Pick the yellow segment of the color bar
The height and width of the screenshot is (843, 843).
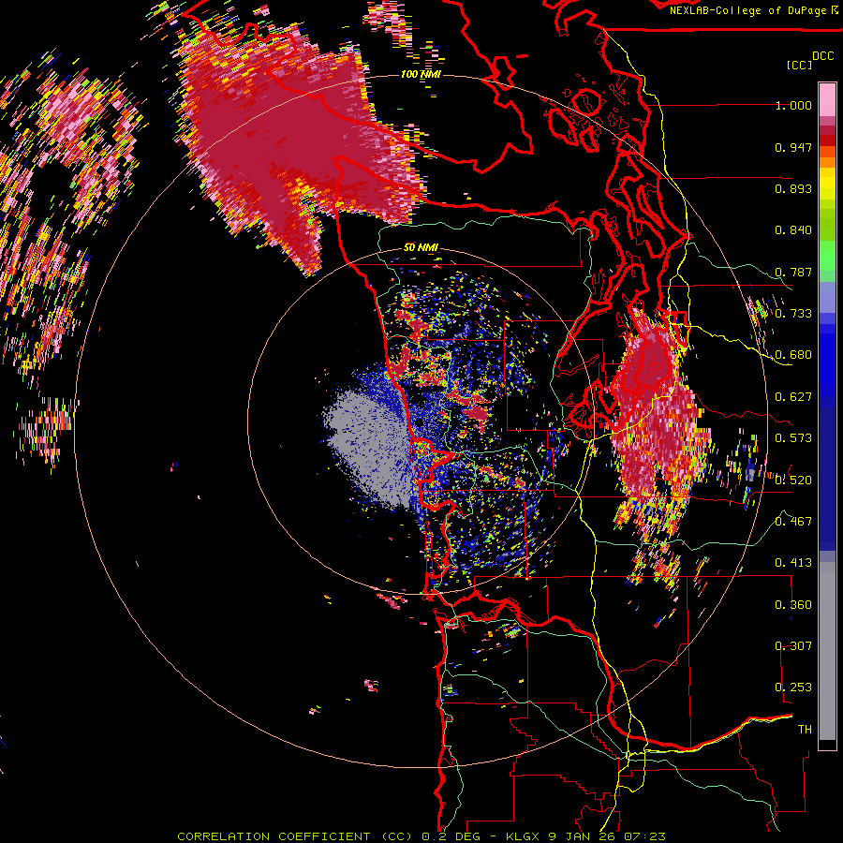click(827, 184)
